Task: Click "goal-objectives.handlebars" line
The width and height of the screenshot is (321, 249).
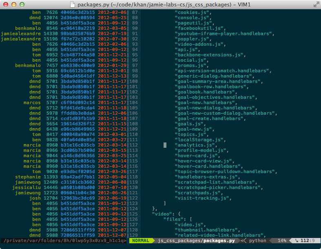Action: tap(216, 97)
